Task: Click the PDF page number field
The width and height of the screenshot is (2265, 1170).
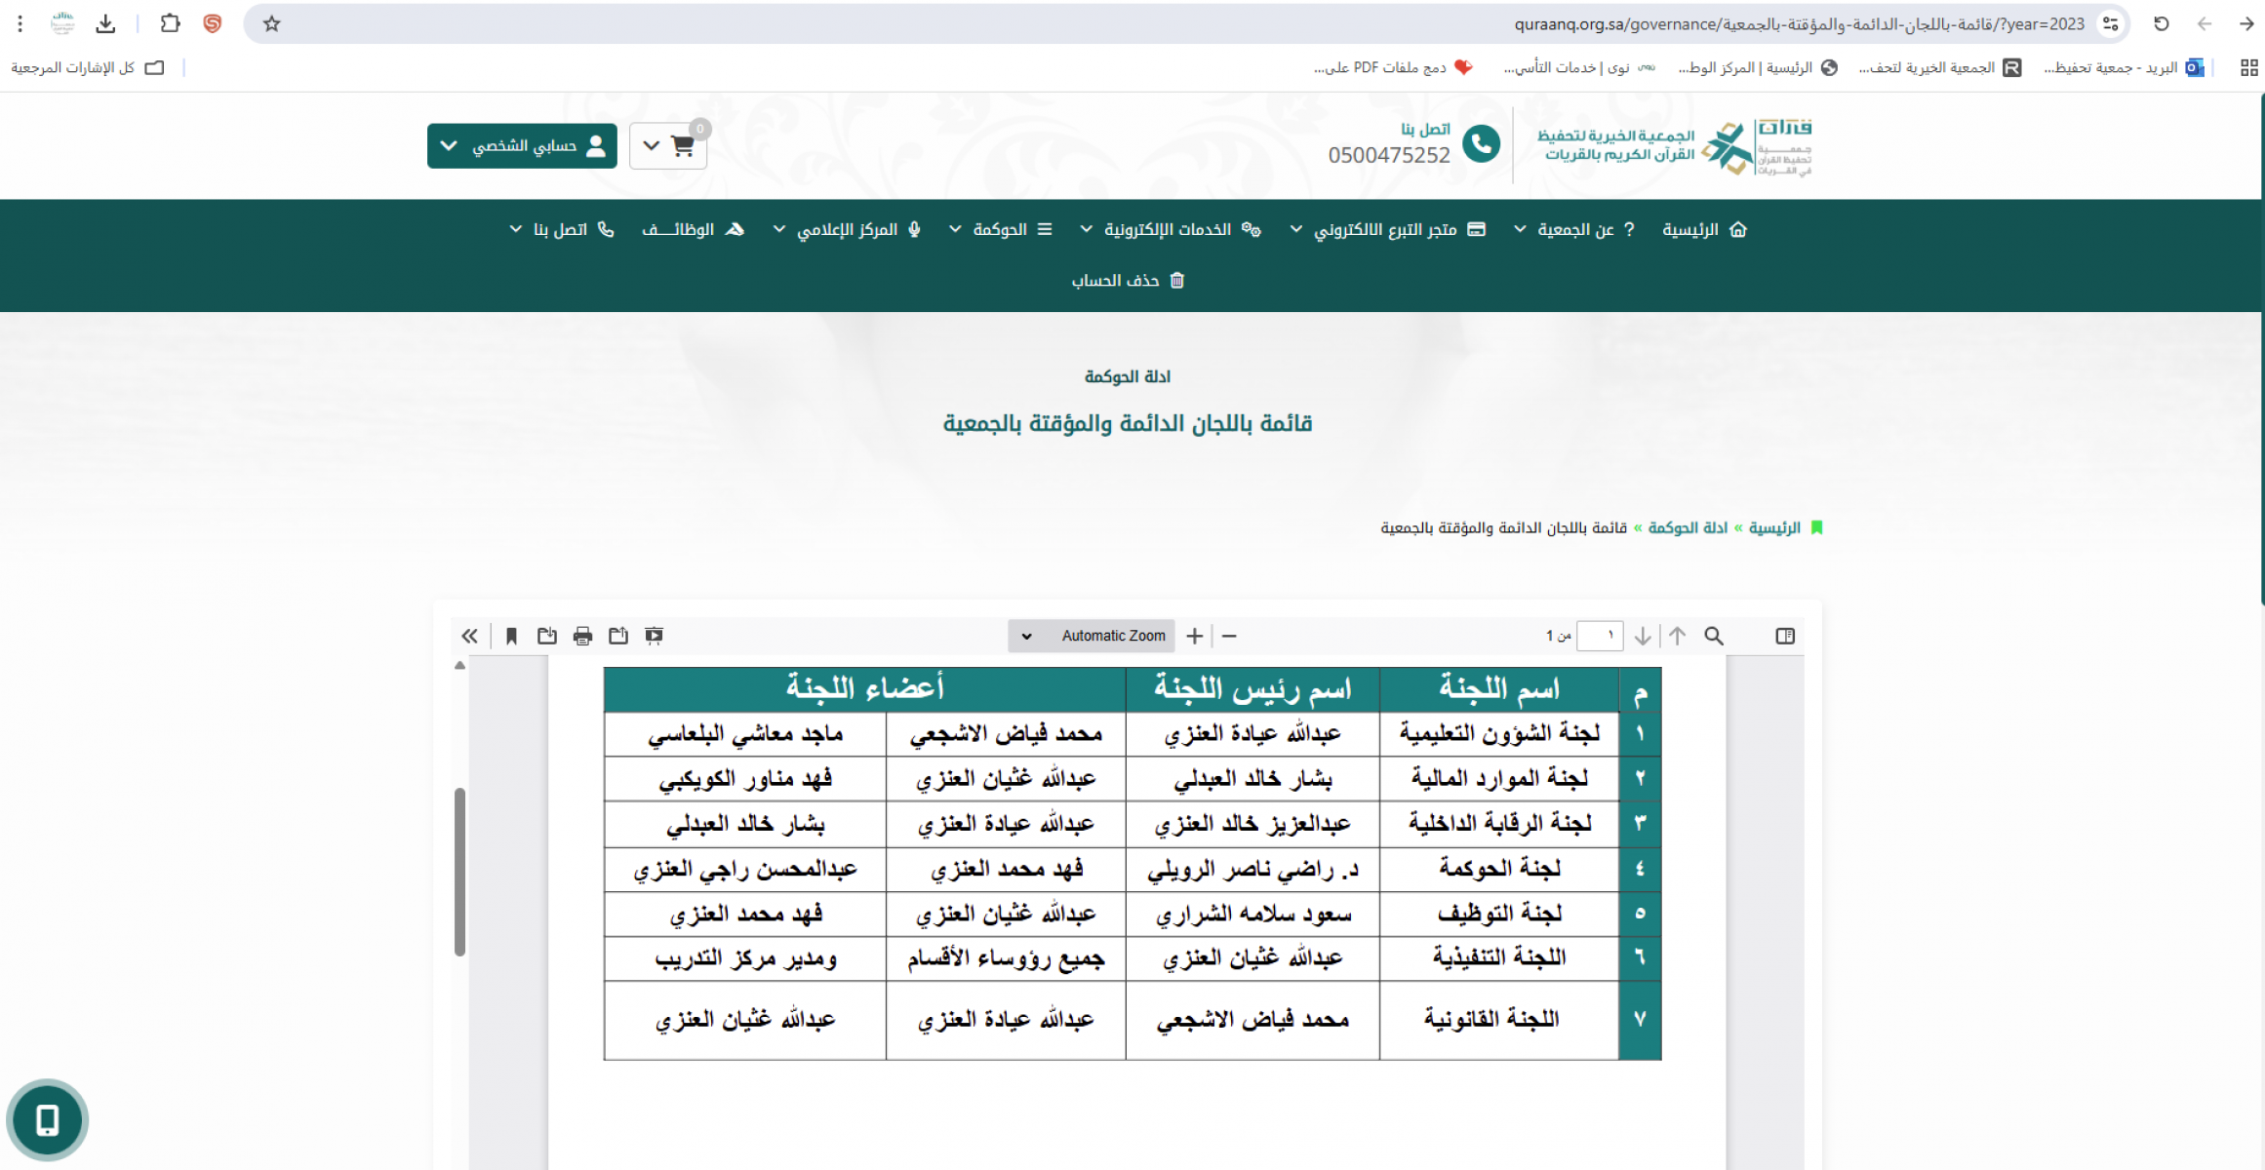Action: tap(1600, 636)
